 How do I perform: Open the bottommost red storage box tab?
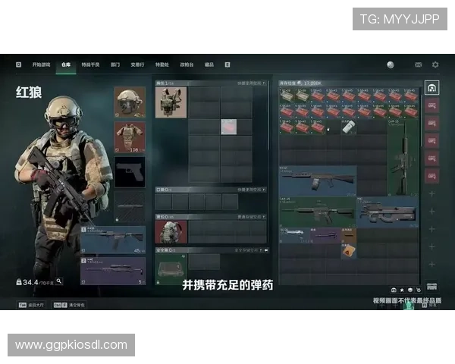click(431, 176)
